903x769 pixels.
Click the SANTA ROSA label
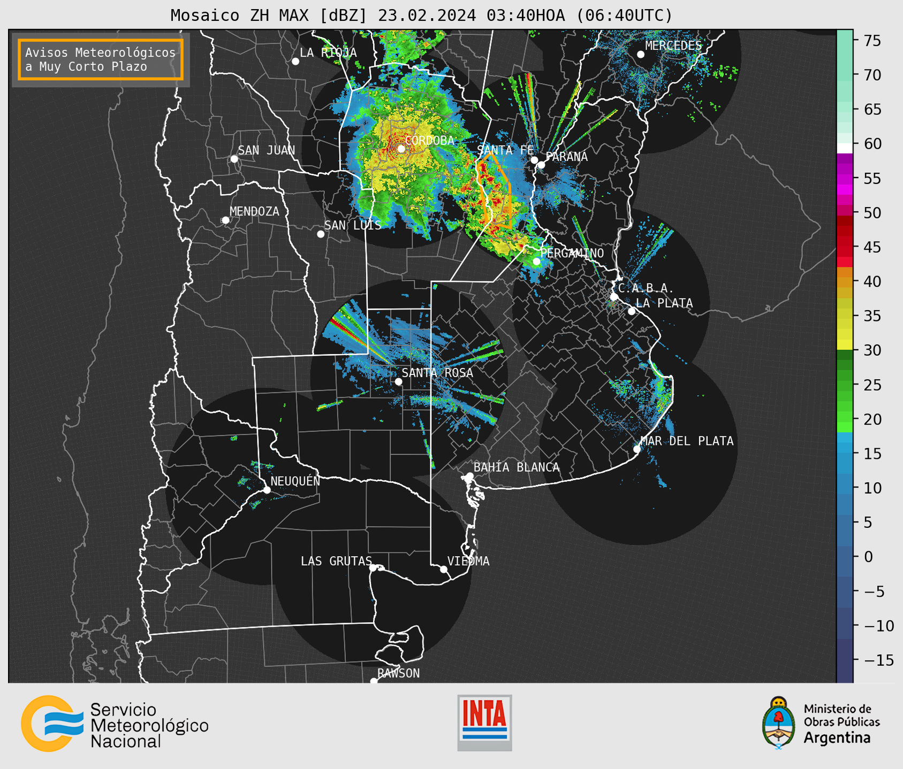pos(438,373)
